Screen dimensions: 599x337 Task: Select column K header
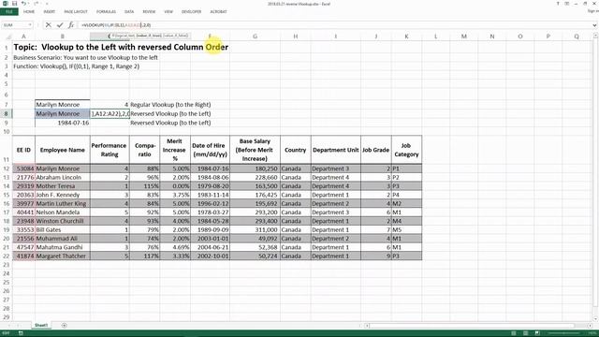click(406, 37)
